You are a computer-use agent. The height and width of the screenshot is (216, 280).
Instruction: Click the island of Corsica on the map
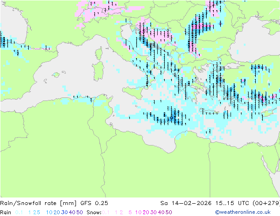[99, 53]
